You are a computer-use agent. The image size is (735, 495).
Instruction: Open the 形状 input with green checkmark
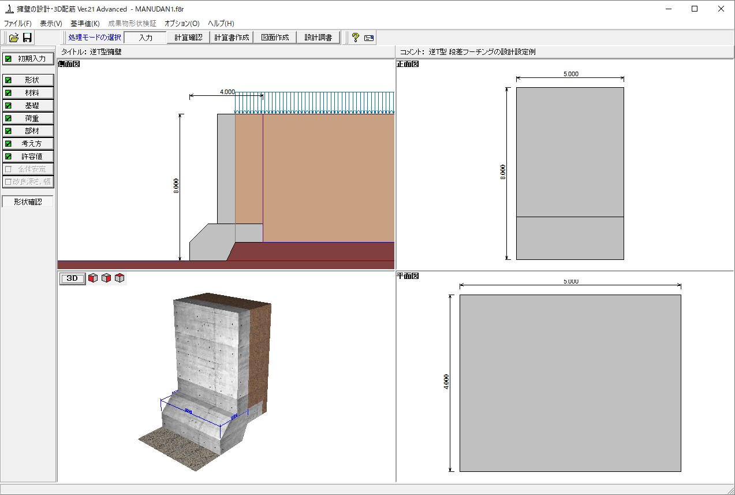click(28, 80)
